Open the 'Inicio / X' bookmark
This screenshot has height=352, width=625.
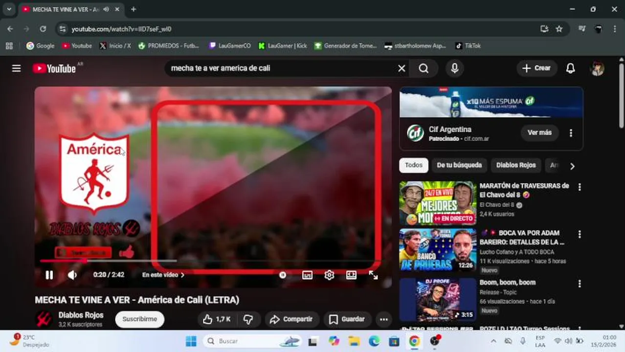point(115,46)
